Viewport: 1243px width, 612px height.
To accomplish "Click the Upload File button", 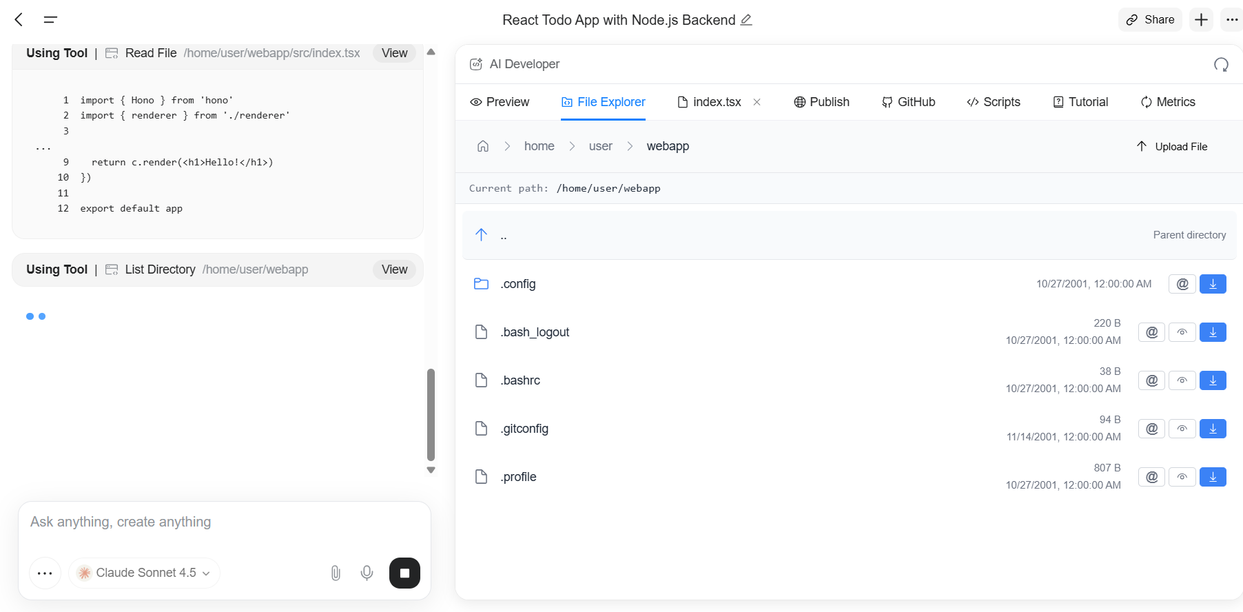I will pyautogui.click(x=1171, y=147).
